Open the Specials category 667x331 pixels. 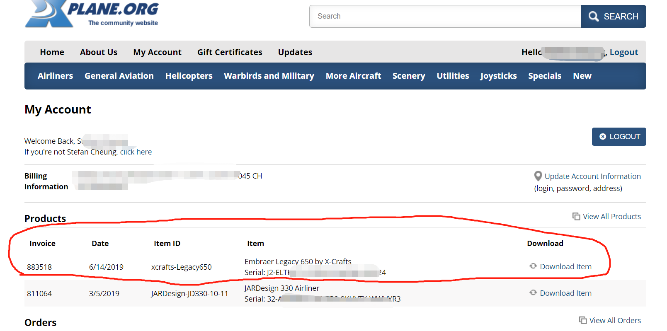click(545, 76)
